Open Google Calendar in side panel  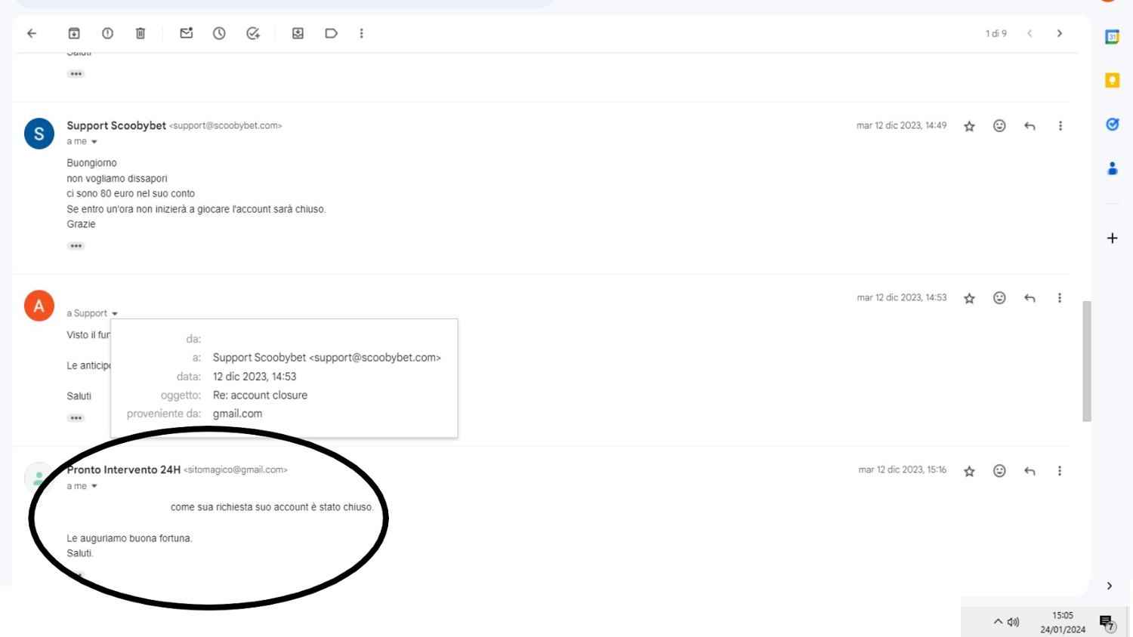(x=1112, y=37)
